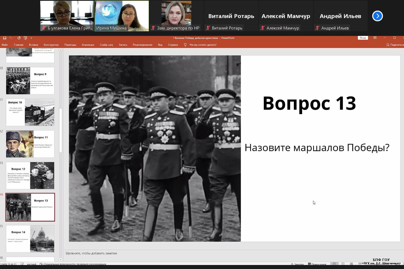Viewport: 404px width, 269px height.
Task: Switch to the Вид tab
Action: [160, 45]
